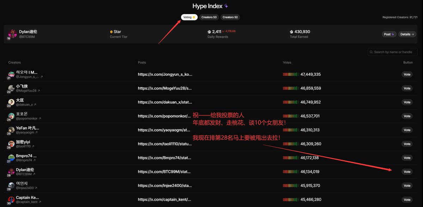Click Dylan迪伦 avatar in summary card
423x207 pixels.
(x=12, y=34)
